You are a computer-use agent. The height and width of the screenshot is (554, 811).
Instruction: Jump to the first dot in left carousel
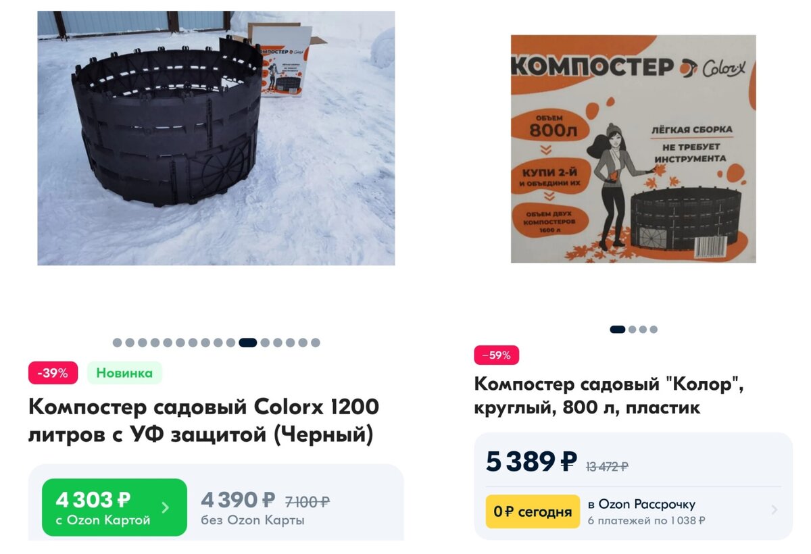click(117, 343)
